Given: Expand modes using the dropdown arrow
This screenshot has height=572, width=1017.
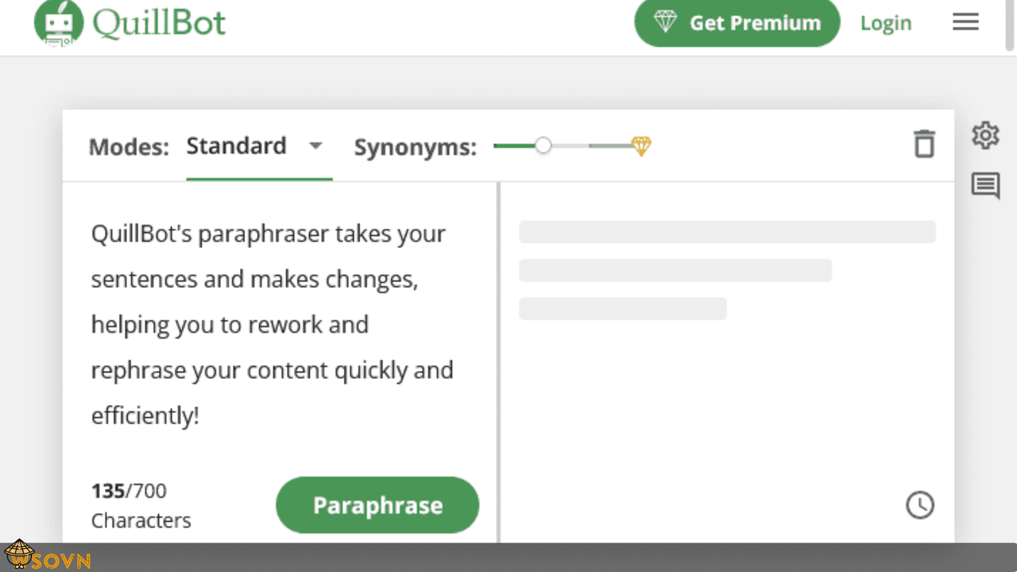Looking at the screenshot, I should pyautogui.click(x=315, y=146).
